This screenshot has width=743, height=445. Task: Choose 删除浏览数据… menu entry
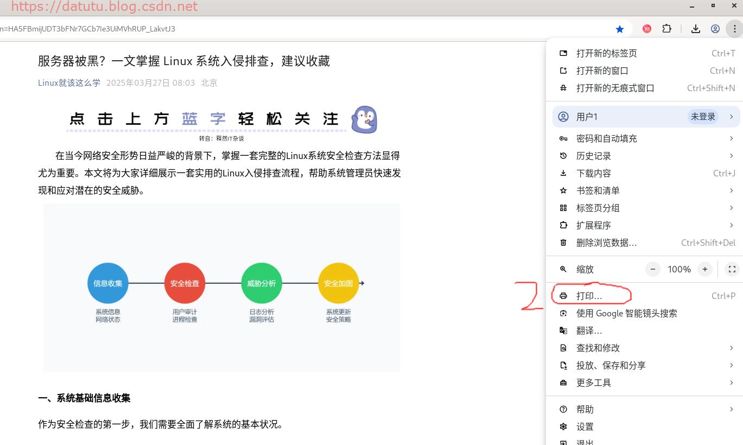[646, 243]
